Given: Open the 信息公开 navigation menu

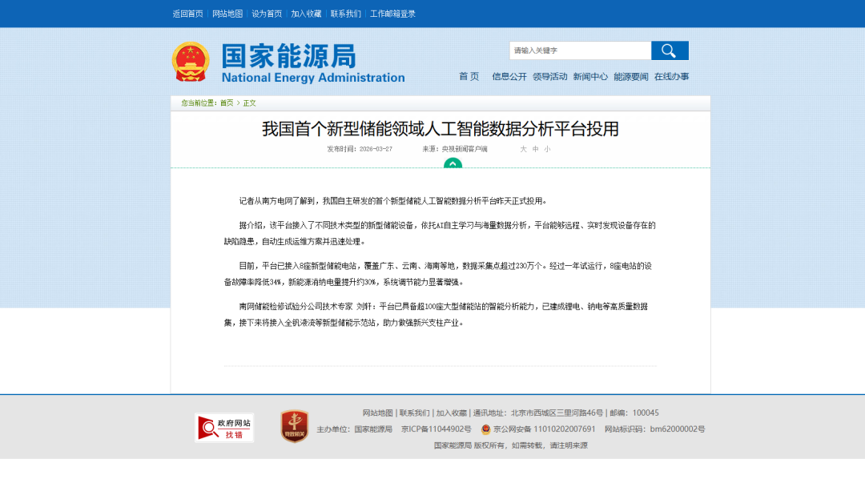Looking at the screenshot, I should point(509,77).
